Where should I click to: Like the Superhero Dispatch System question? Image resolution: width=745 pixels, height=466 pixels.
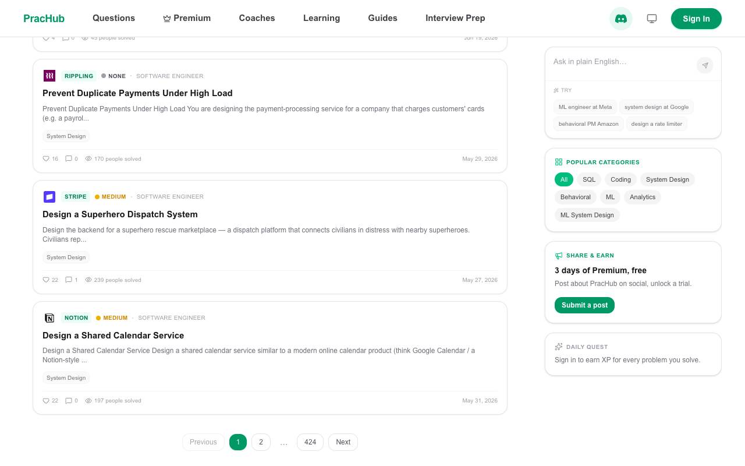tap(46, 280)
